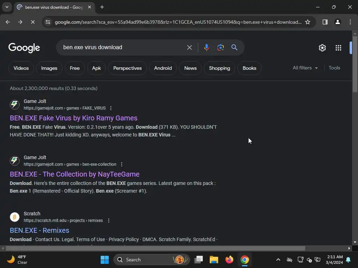
Task: Click the magnifier search button
Action: coord(234,47)
